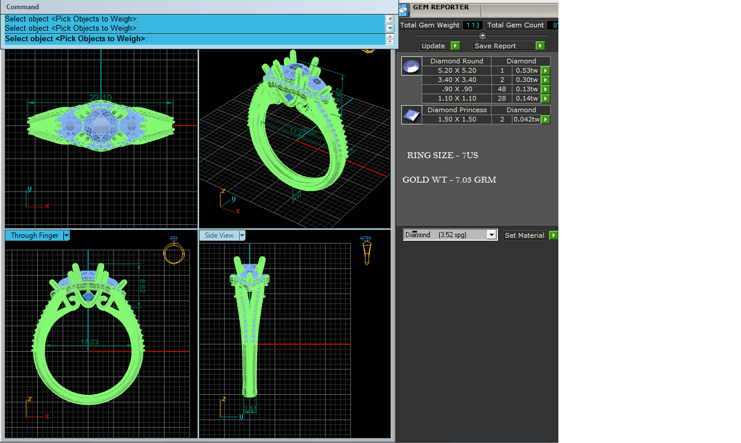This screenshot has height=443, width=741.
Task: Expand the Diamond material dropdown
Action: pos(491,235)
